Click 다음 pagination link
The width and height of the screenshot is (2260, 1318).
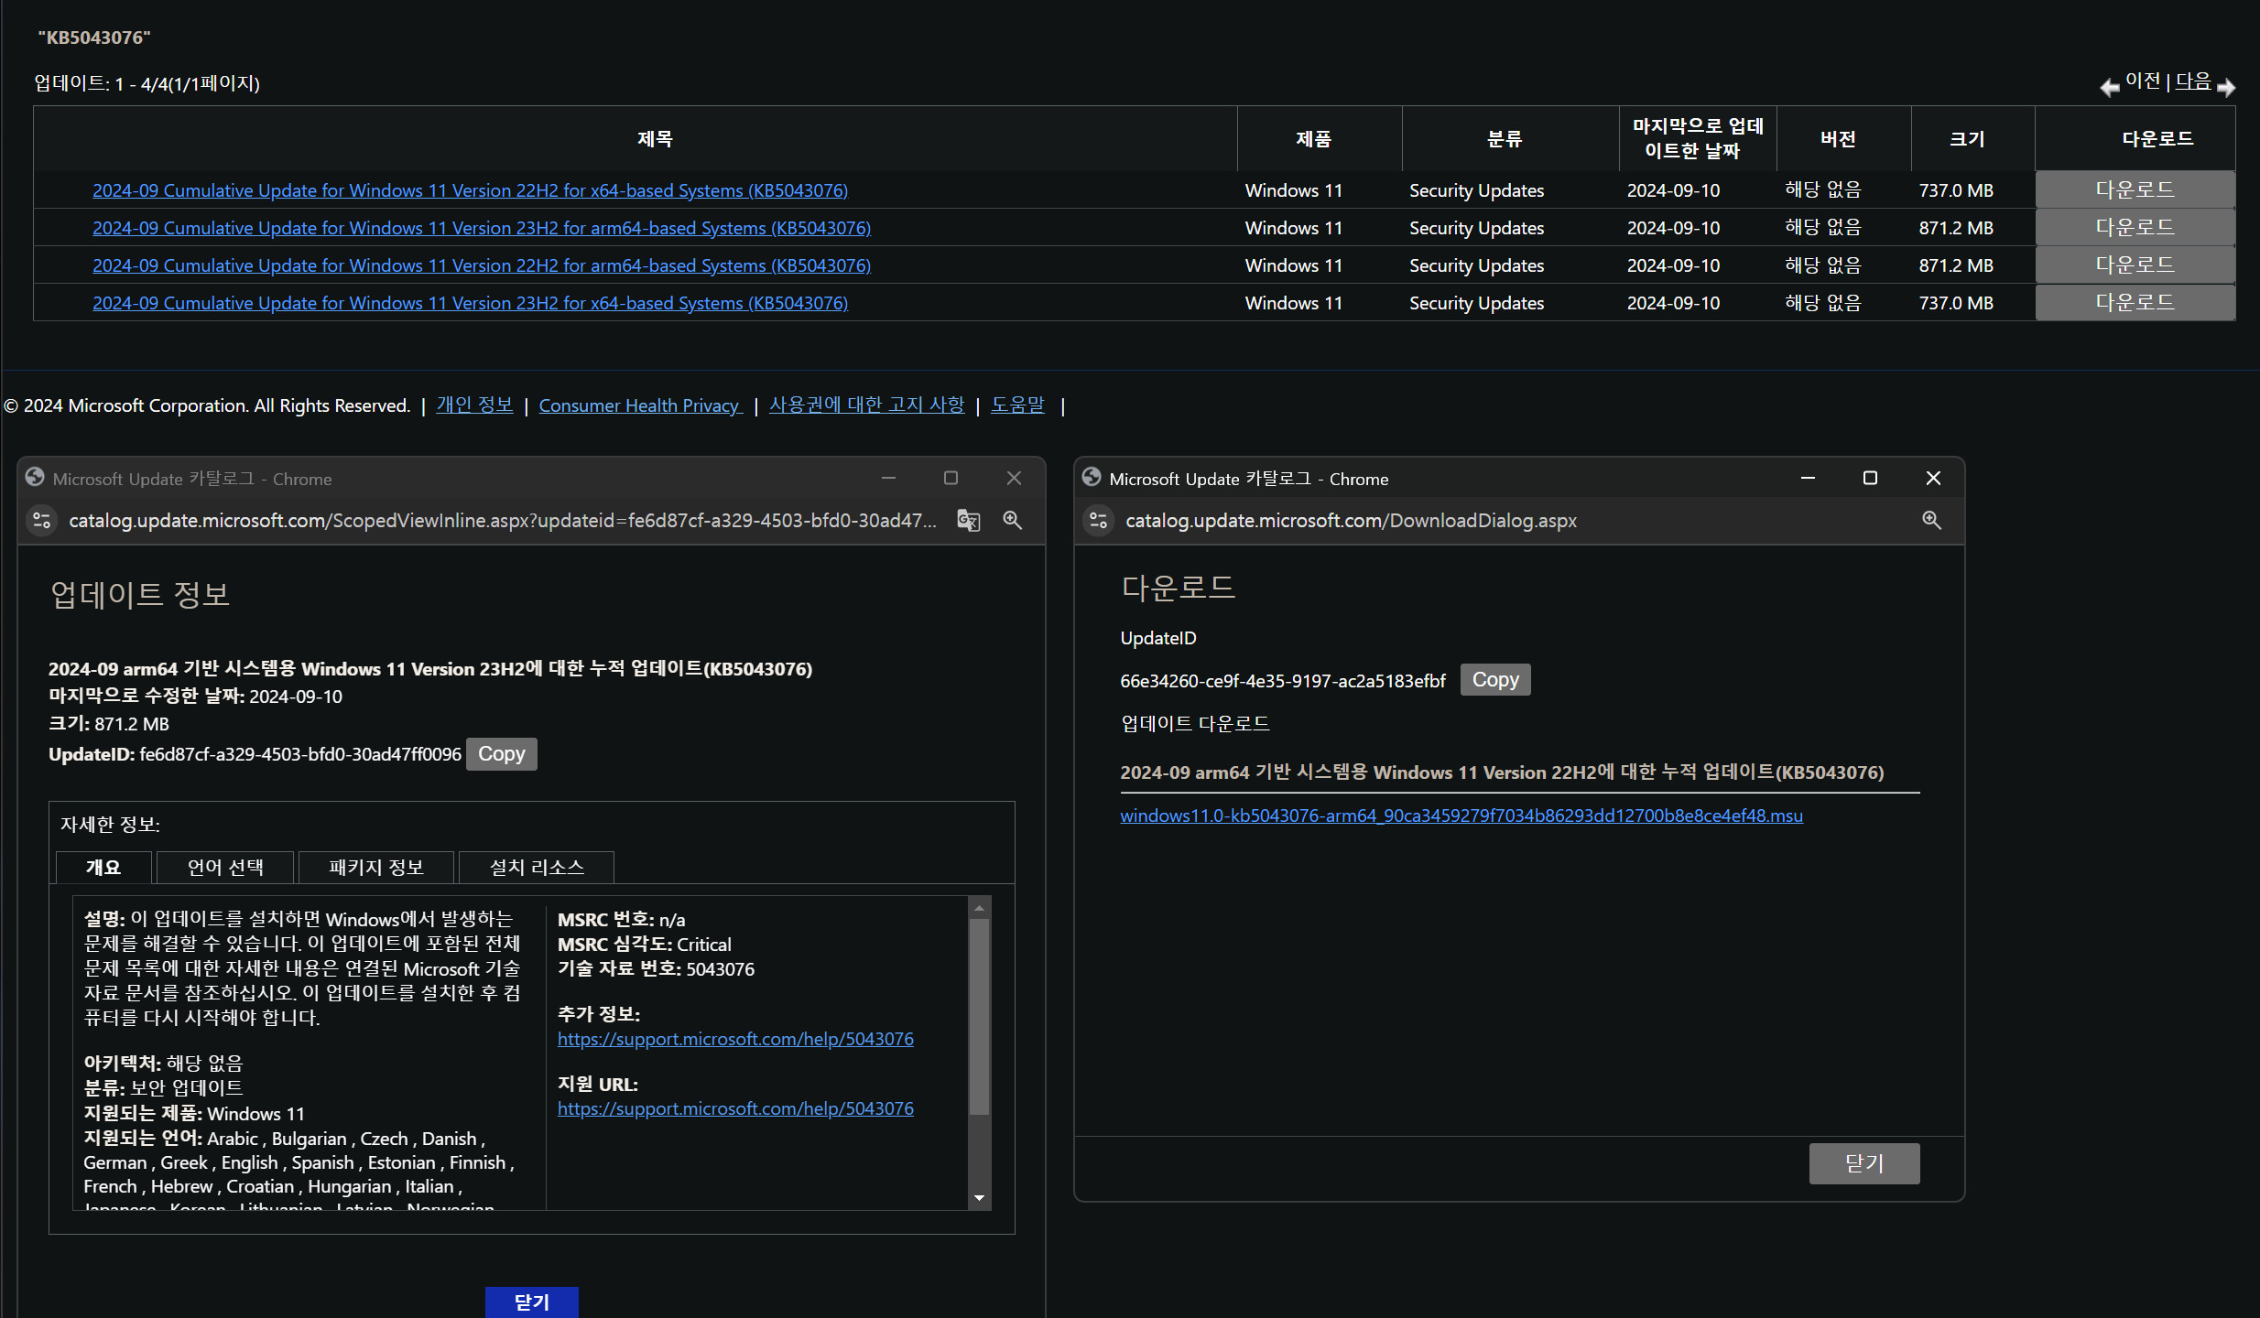click(x=2193, y=81)
